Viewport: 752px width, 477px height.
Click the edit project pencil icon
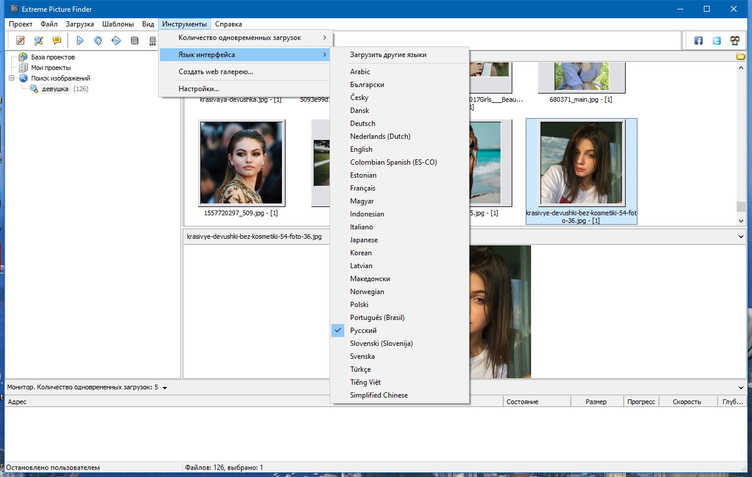[21, 41]
